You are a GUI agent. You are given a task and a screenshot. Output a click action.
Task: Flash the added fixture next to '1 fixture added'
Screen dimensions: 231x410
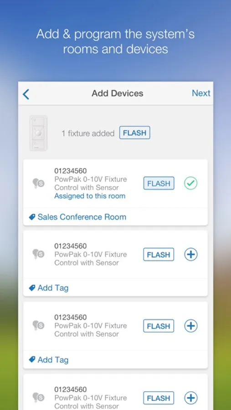pos(135,133)
